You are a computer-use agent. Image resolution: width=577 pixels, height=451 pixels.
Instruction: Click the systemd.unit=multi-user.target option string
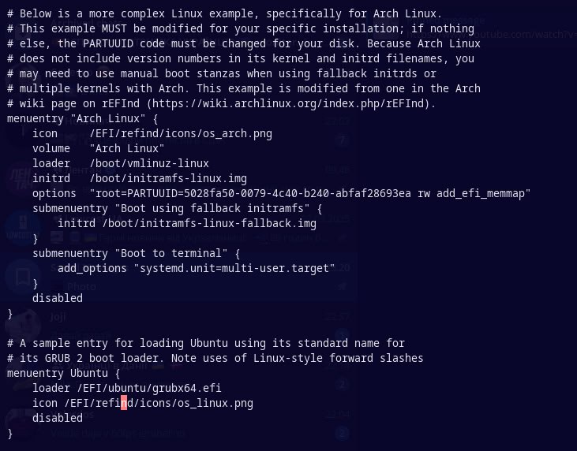(x=234, y=269)
